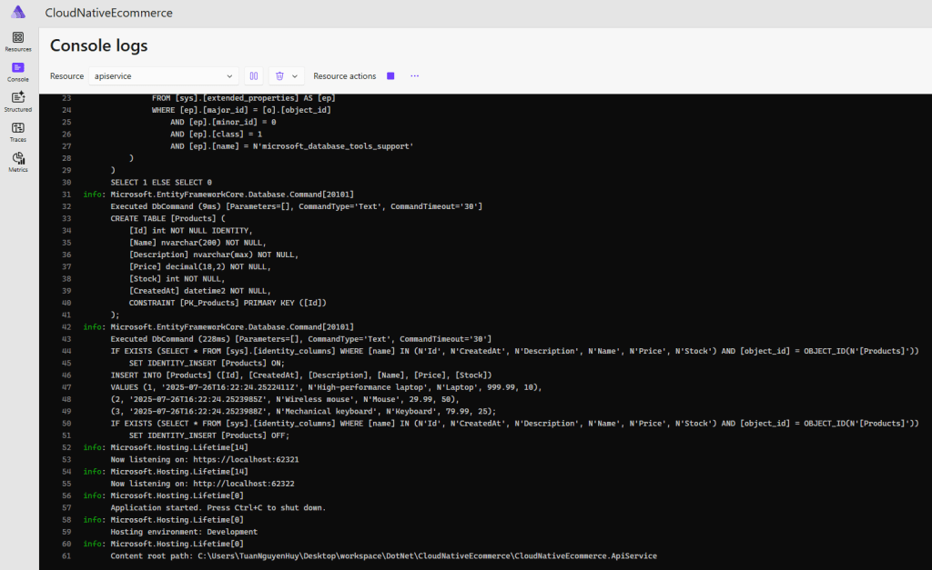Viewport: 932px width, 570px height.
Task: Click the INSERT INTO [Products] log line
Action: tap(300, 375)
